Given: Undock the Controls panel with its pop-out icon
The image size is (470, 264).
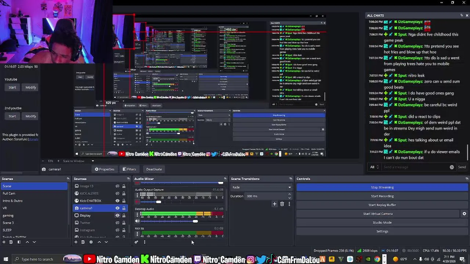Looking at the screenshot, I should pos(467,179).
